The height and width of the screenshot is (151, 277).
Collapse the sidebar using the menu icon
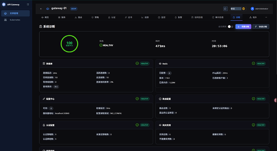click(x=28, y=4)
